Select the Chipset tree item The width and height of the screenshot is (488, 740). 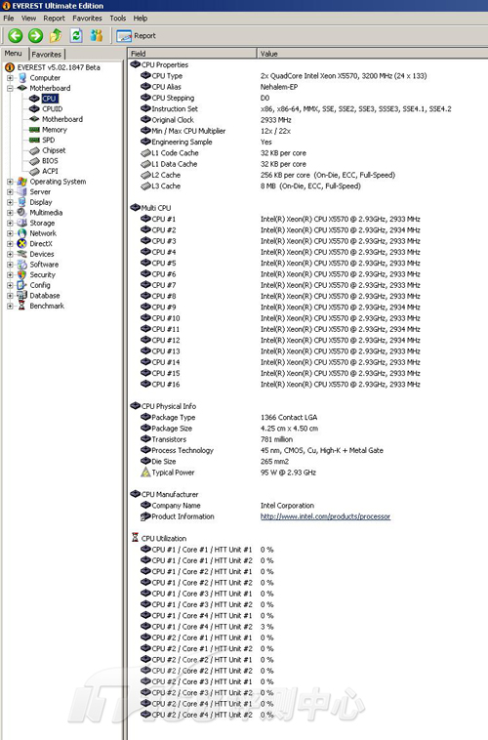click(54, 150)
